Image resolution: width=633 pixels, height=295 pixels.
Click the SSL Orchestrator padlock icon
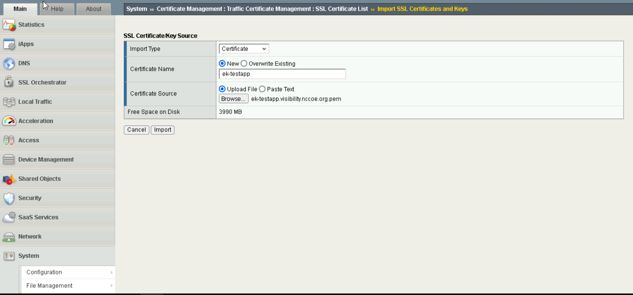point(9,82)
